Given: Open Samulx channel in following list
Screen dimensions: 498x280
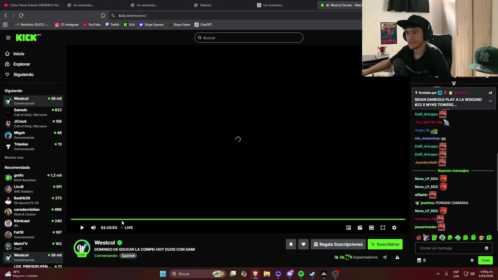Looking at the screenshot, I should point(33,112).
